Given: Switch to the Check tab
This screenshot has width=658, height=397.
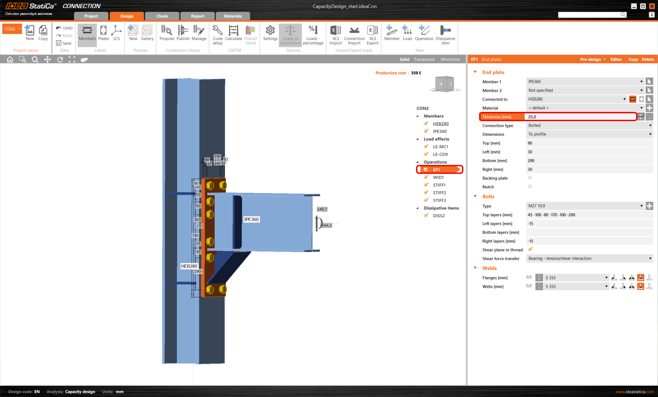Looking at the screenshot, I should (x=162, y=16).
